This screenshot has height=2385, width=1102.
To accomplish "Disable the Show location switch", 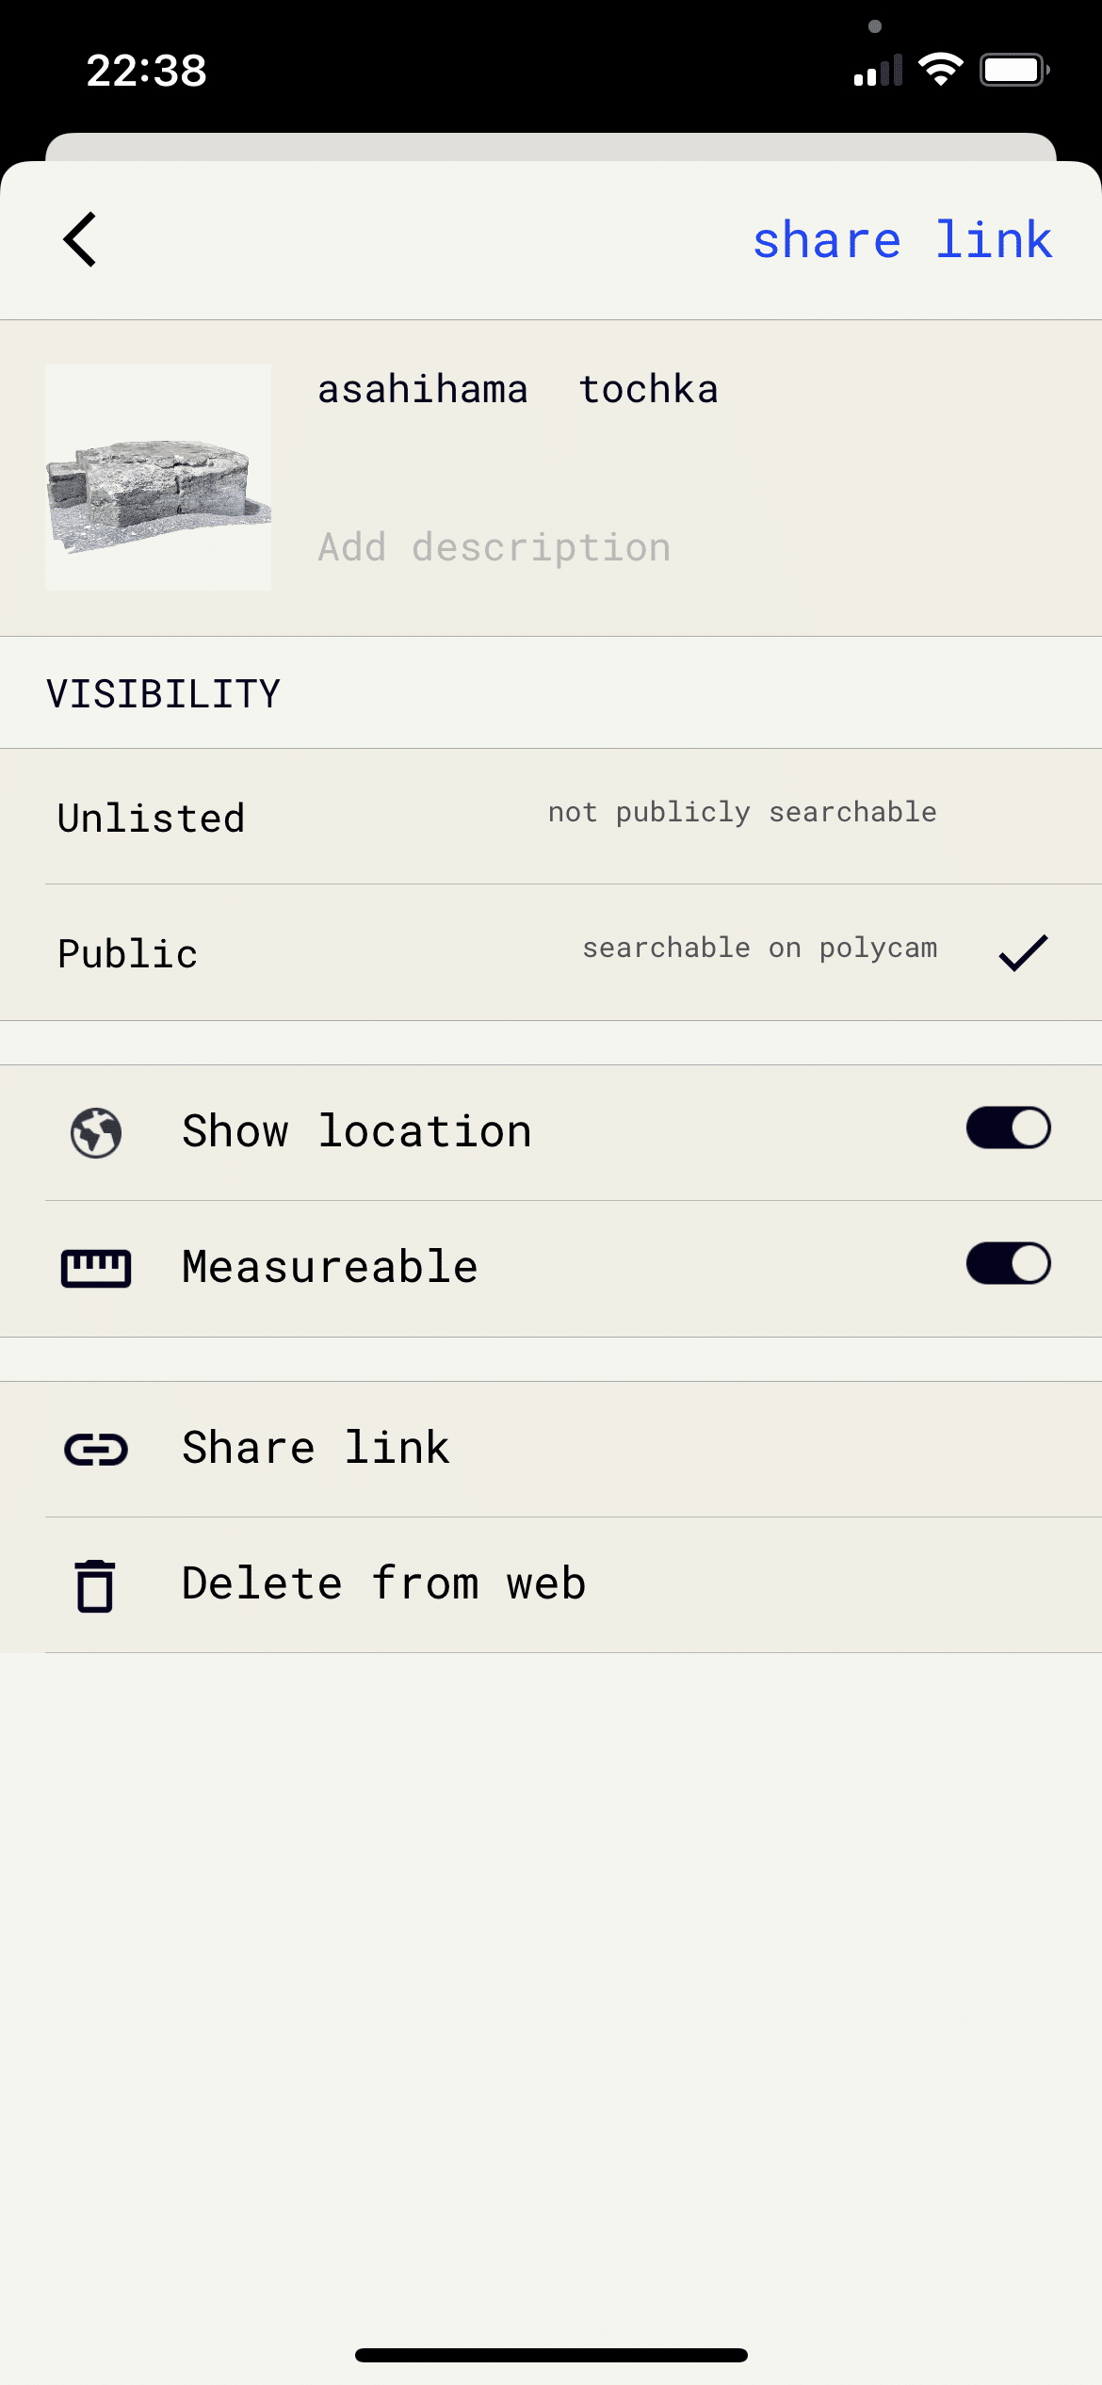I will click(x=1008, y=1128).
